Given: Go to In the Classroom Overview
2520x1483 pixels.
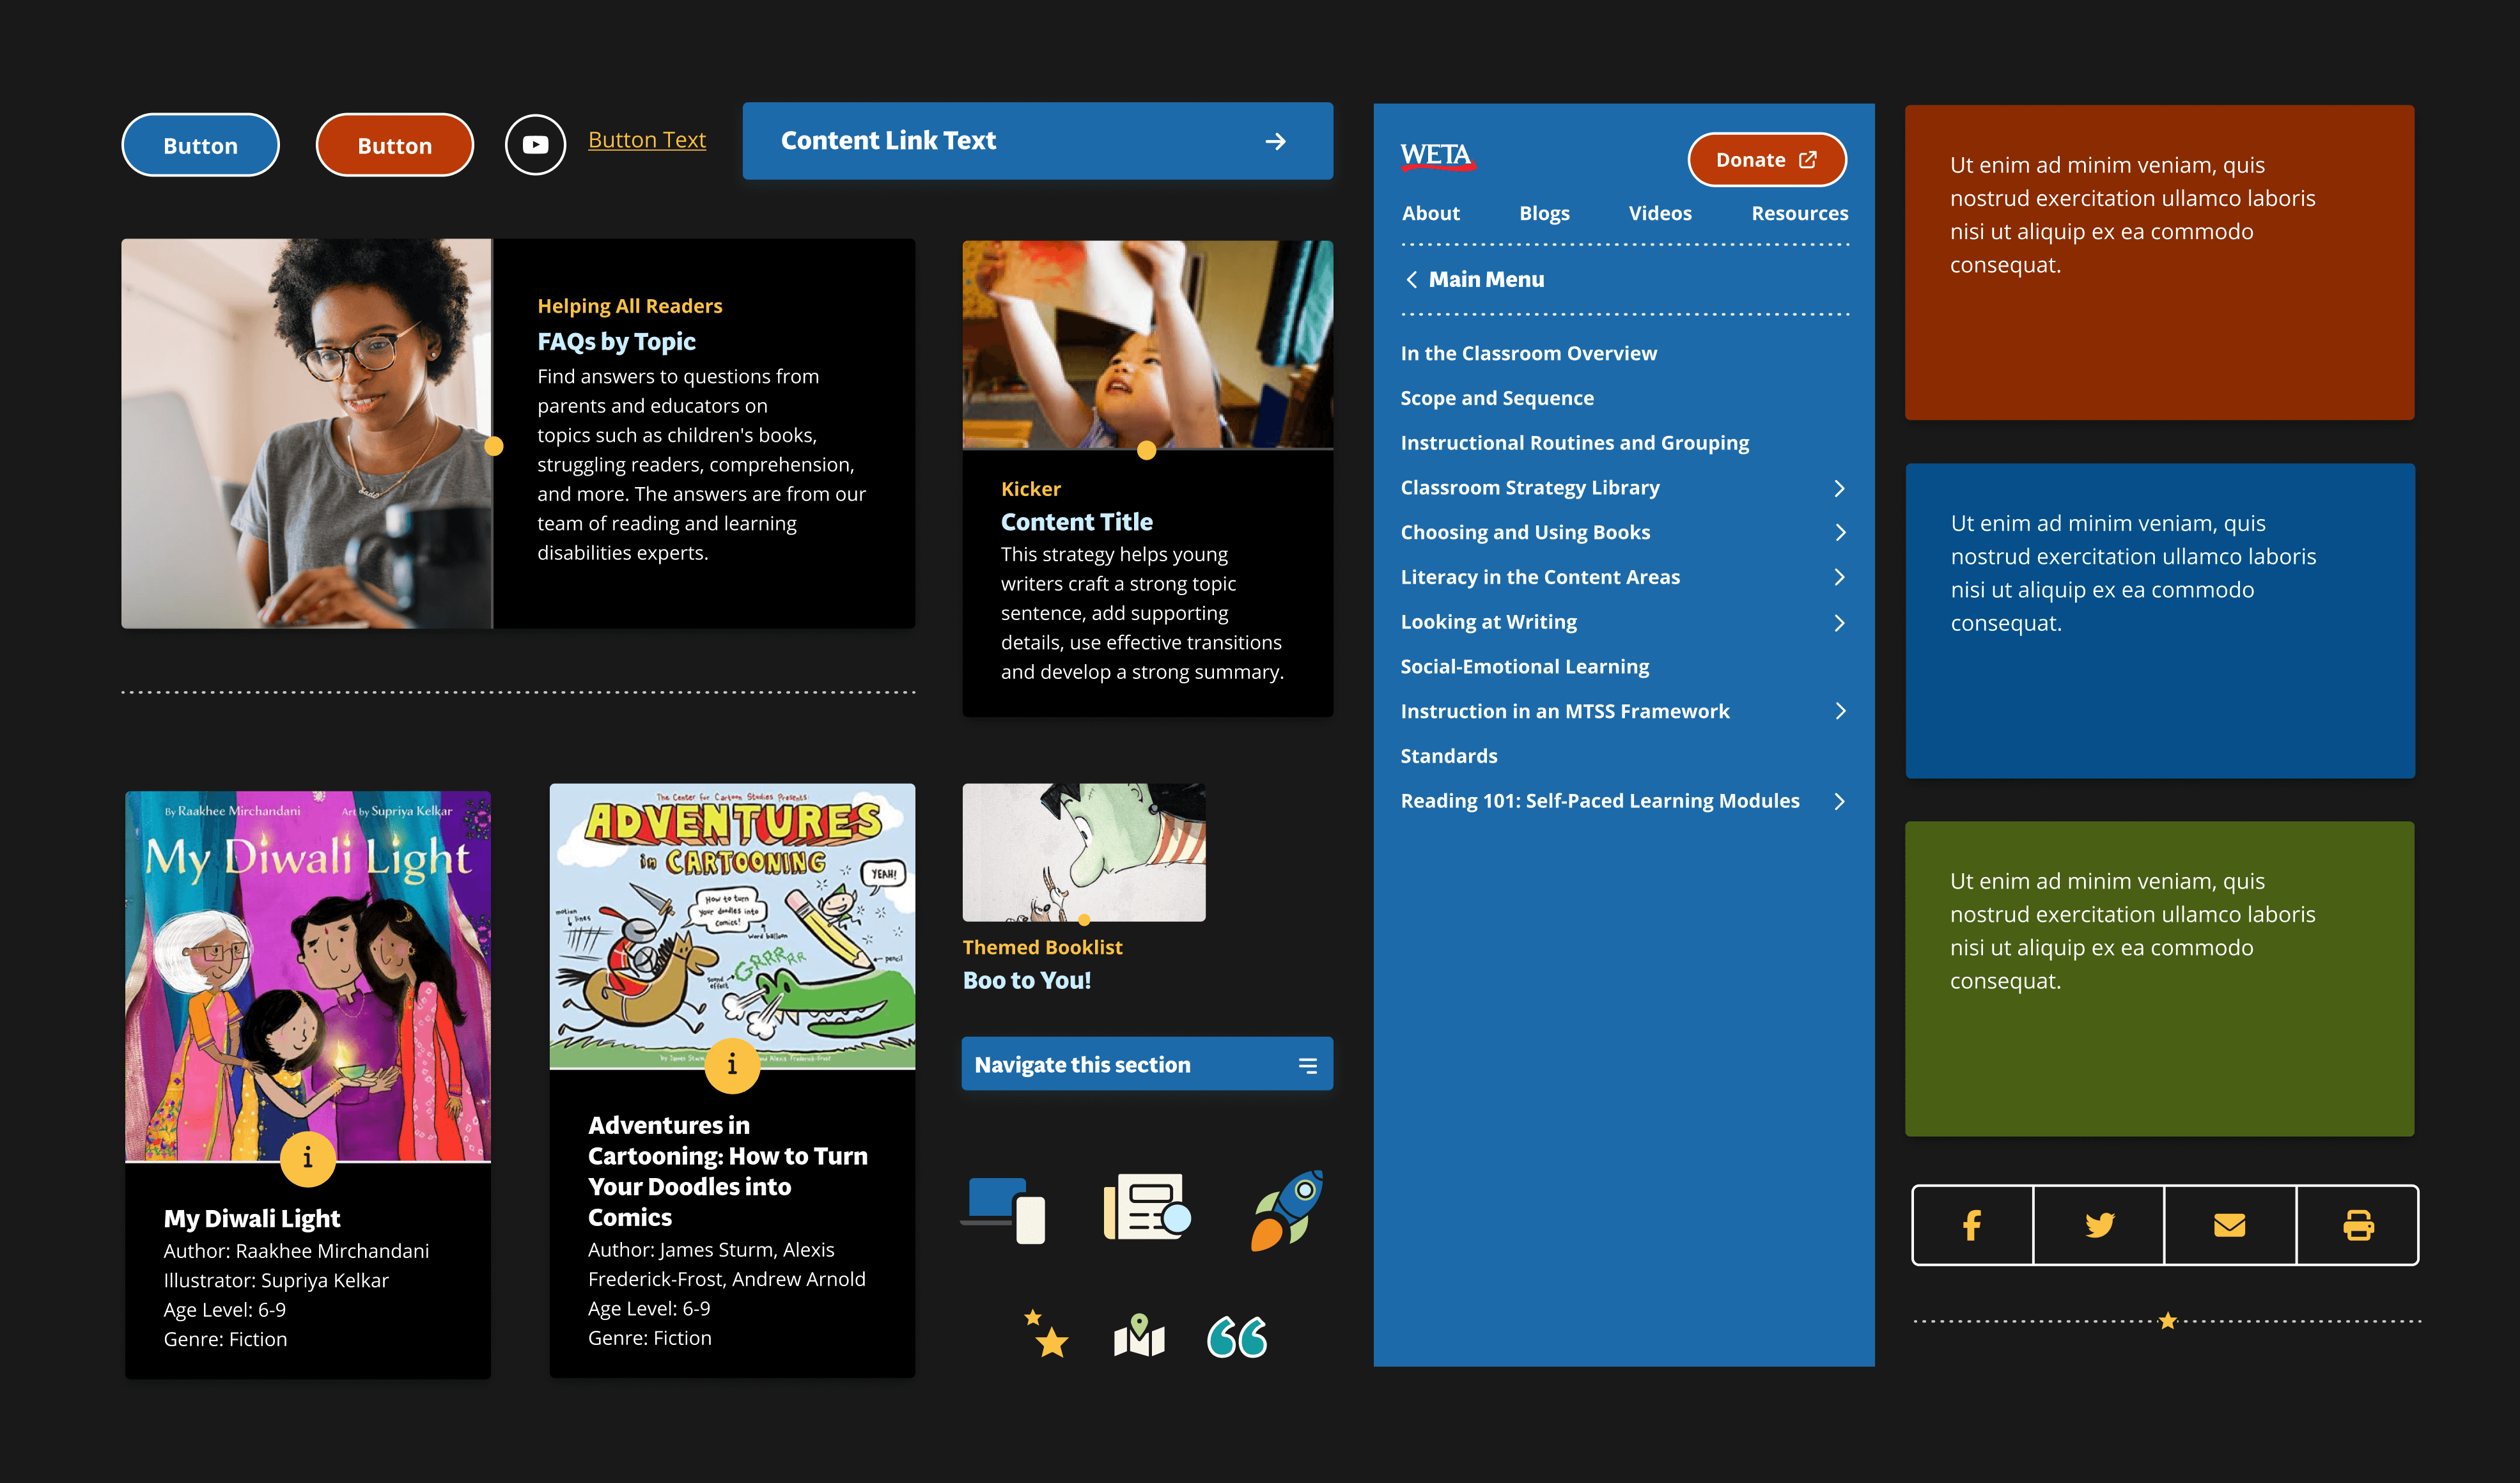Looking at the screenshot, I should (1528, 353).
